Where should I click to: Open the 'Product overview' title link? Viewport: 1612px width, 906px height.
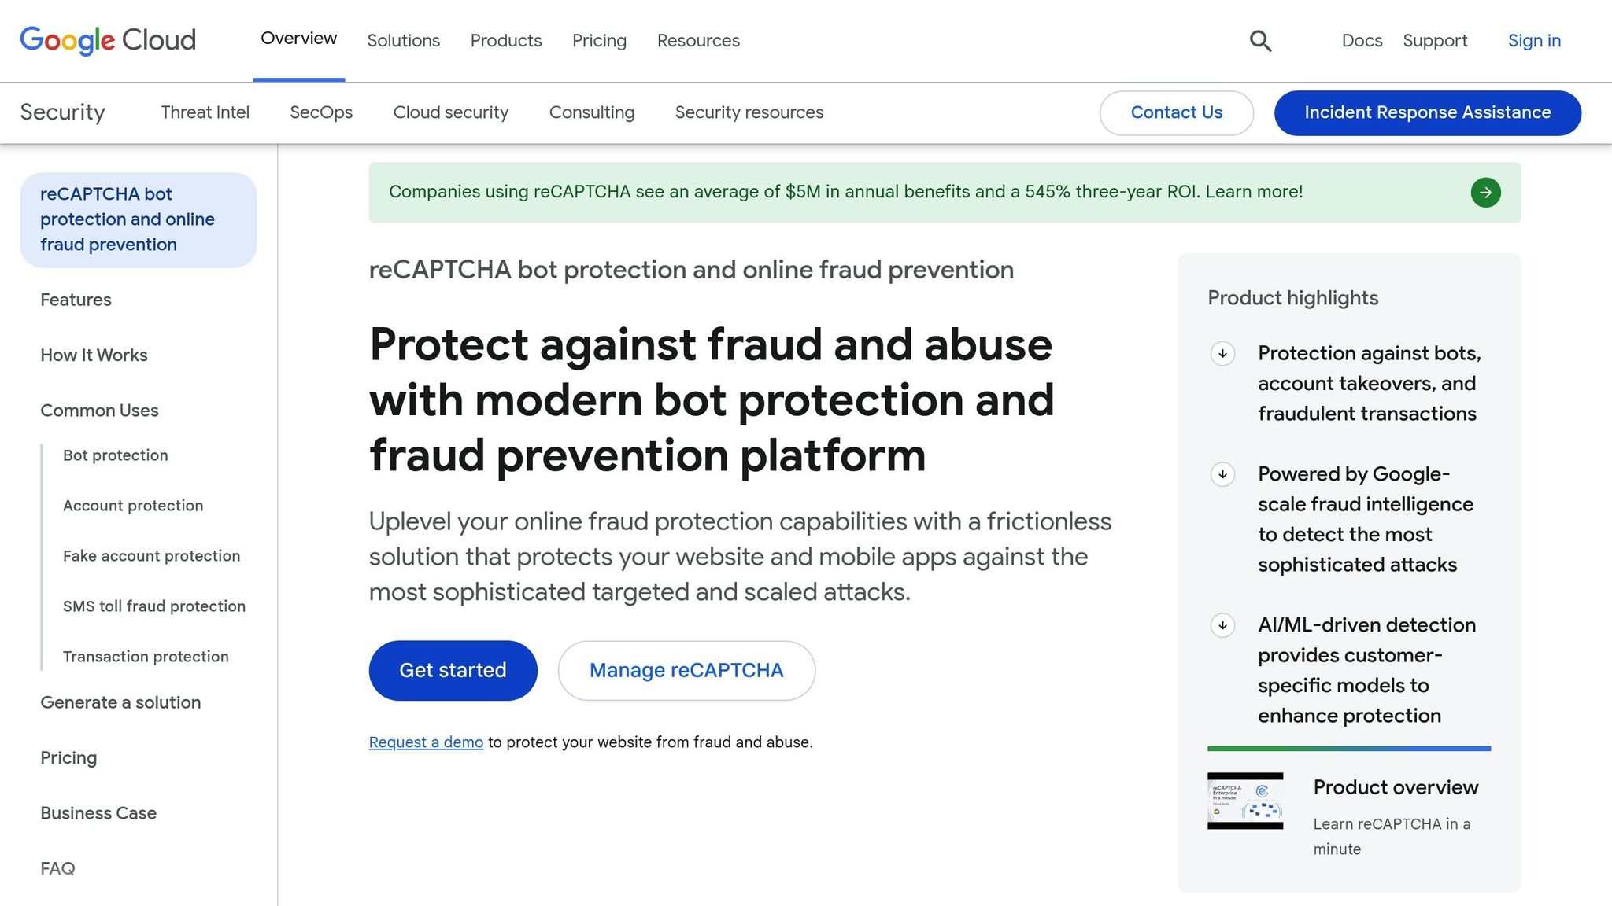(1396, 787)
